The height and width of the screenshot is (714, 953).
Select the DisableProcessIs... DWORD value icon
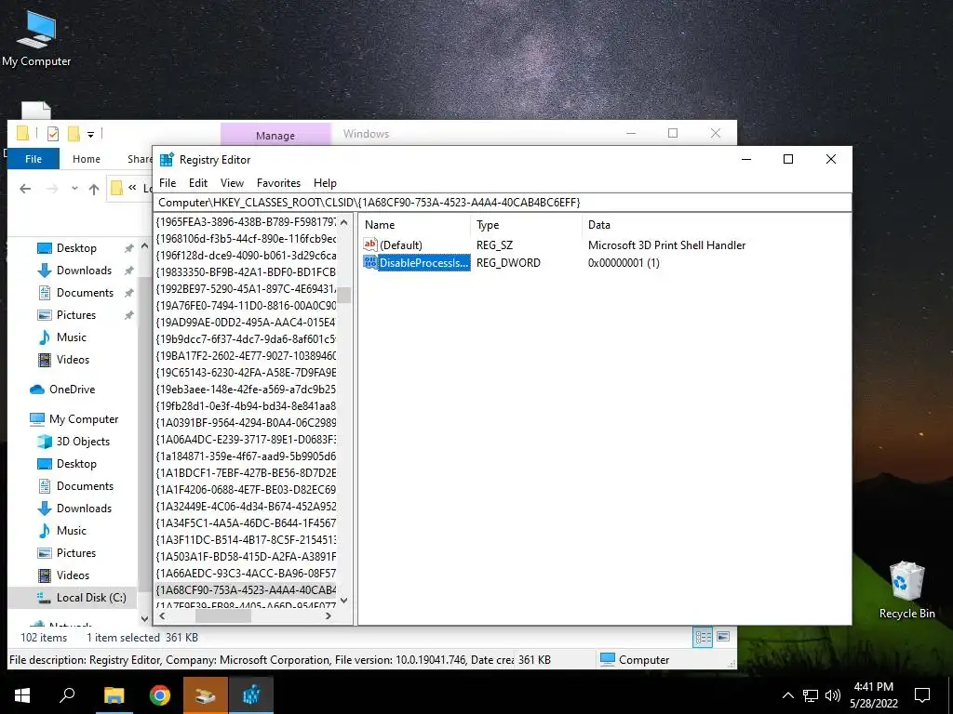[370, 262]
